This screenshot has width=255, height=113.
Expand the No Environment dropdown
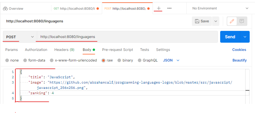point(220,8)
